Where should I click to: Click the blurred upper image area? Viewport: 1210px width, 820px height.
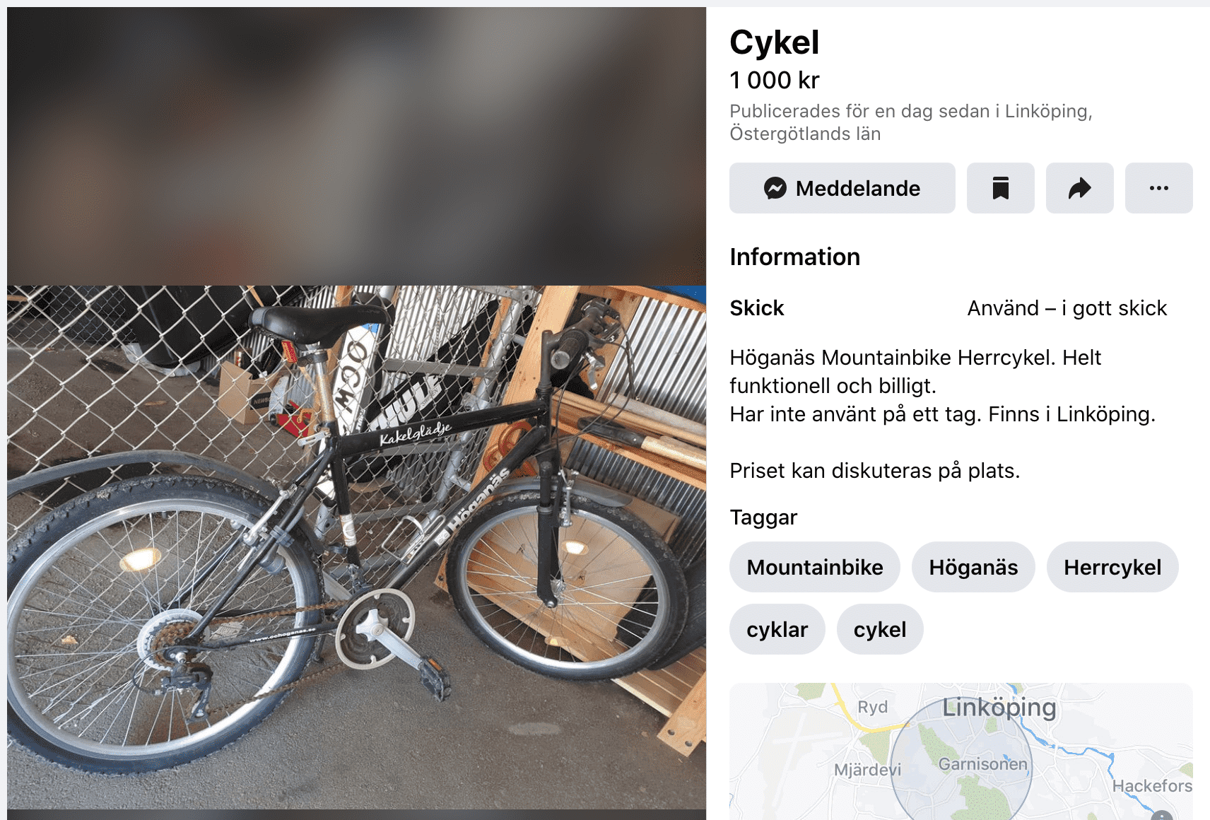(x=356, y=146)
